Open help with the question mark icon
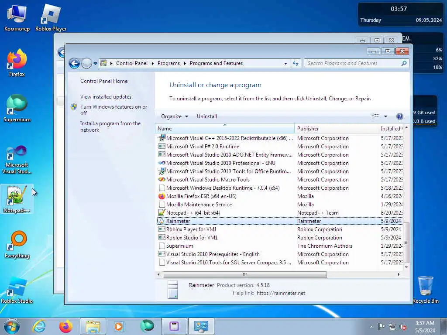The height and width of the screenshot is (335, 447). coord(400,116)
